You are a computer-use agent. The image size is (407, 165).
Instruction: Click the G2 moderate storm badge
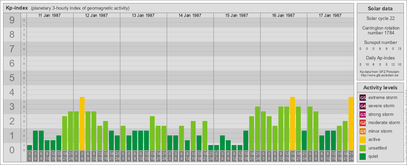[363, 123]
